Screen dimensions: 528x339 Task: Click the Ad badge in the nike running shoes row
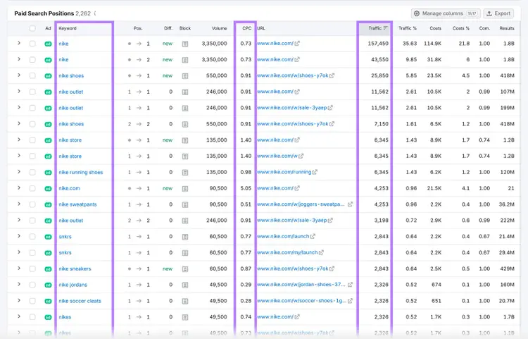[x=48, y=173]
